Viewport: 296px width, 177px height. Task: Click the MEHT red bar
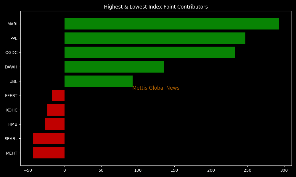pyautogui.click(x=49, y=153)
